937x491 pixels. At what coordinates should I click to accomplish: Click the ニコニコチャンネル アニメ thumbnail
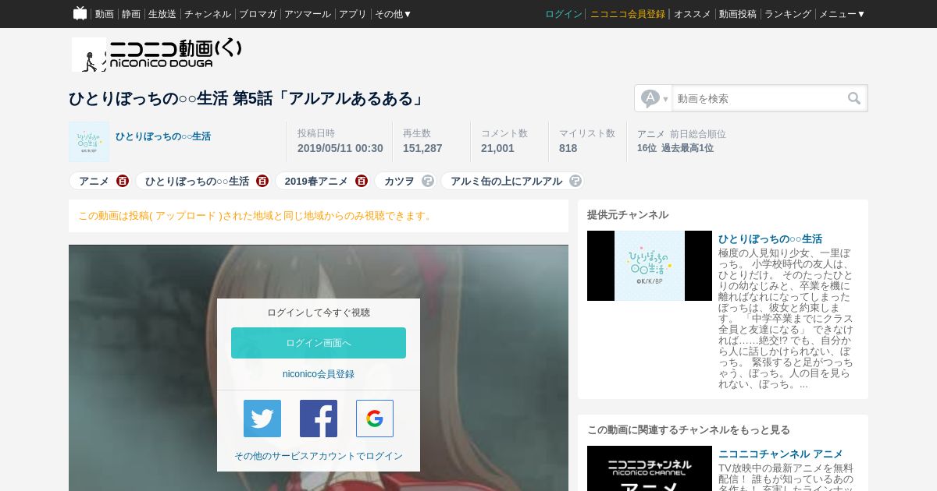click(x=650, y=468)
